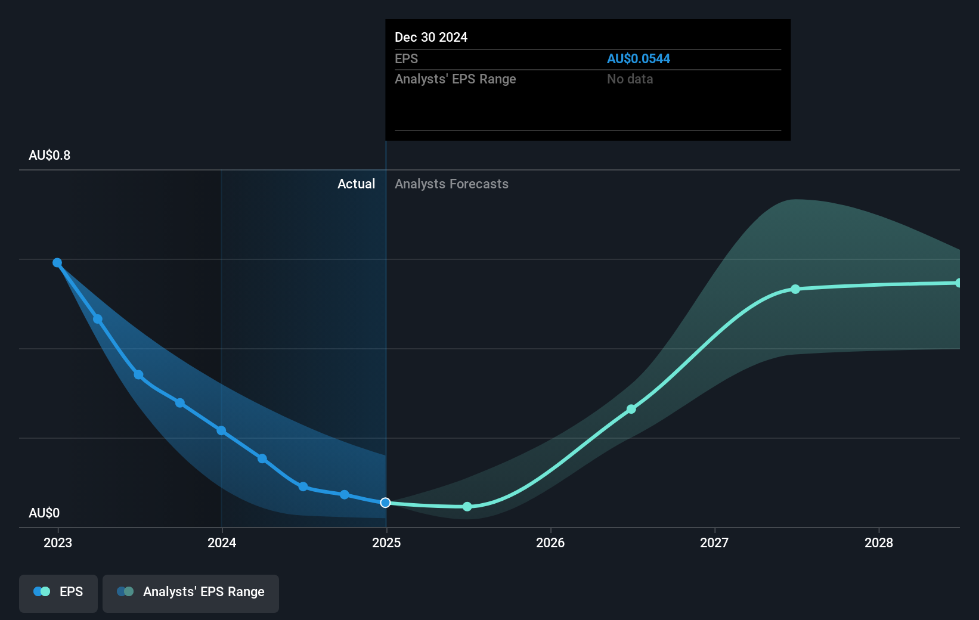Select the mid-2025 forecast data point
The height and width of the screenshot is (620, 979).
point(467,507)
